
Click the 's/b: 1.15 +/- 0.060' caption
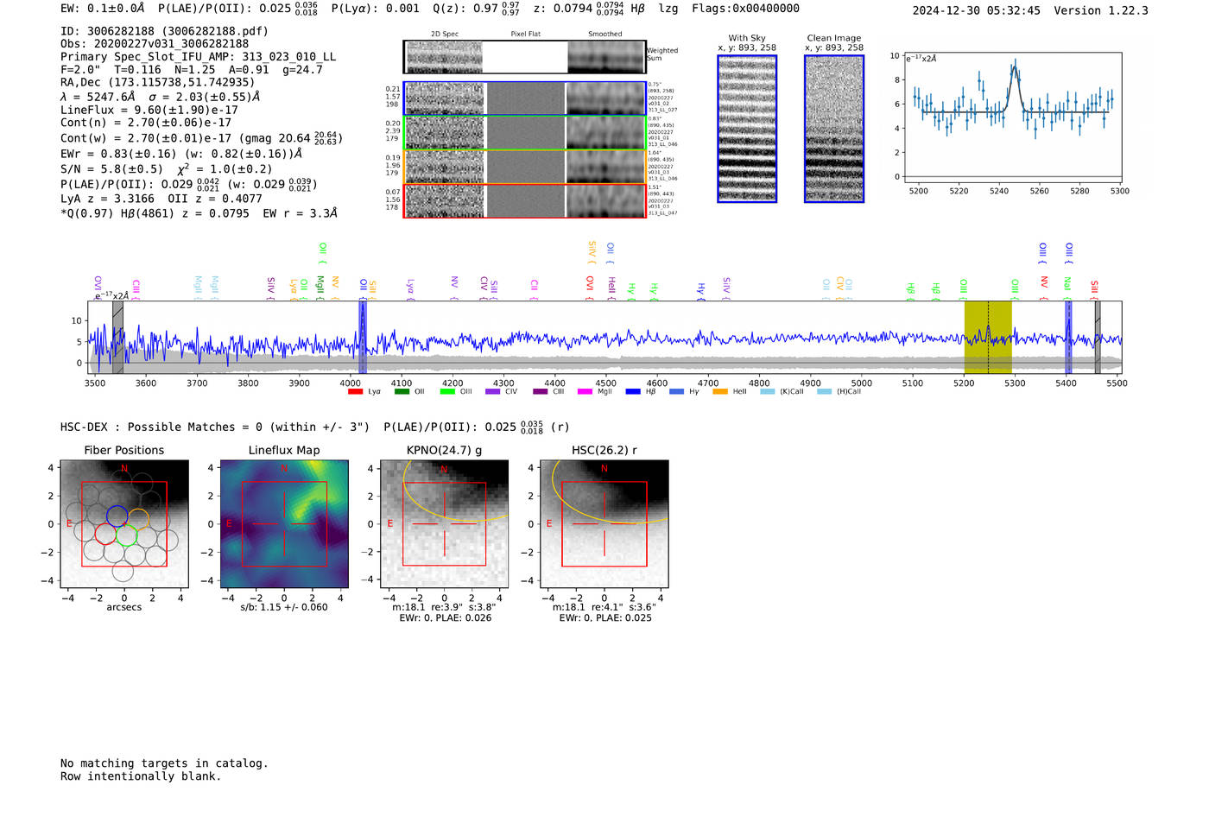(284, 607)
